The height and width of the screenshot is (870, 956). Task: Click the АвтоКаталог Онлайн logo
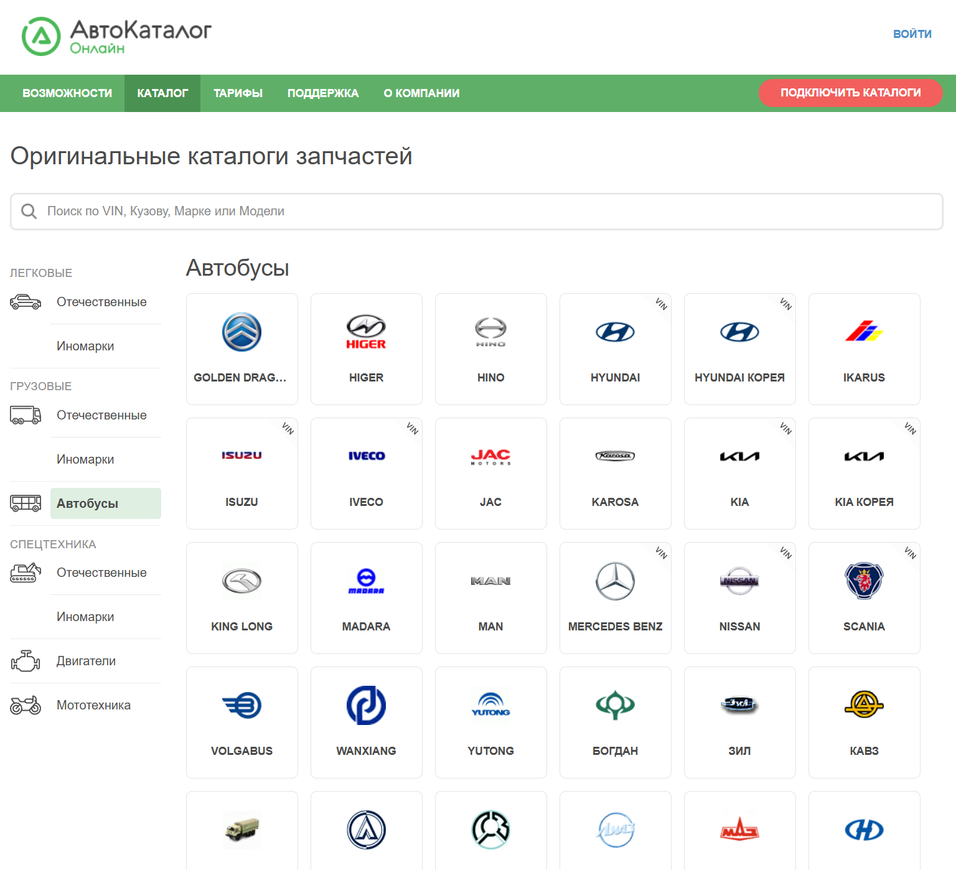[x=116, y=36]
